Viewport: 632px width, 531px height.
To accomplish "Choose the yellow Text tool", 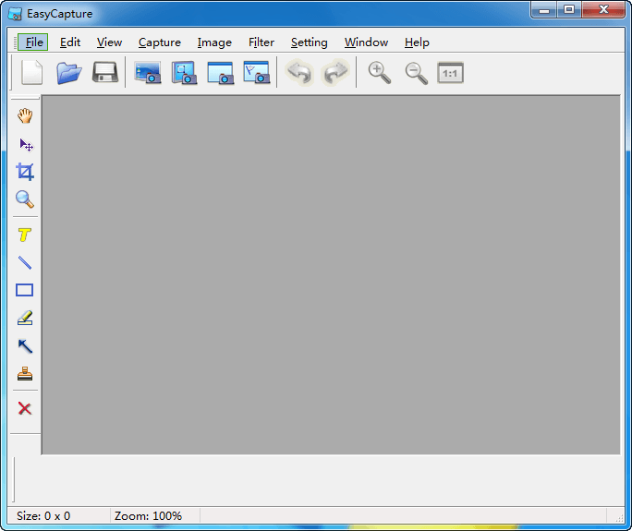I will click(x=25, y=235).
